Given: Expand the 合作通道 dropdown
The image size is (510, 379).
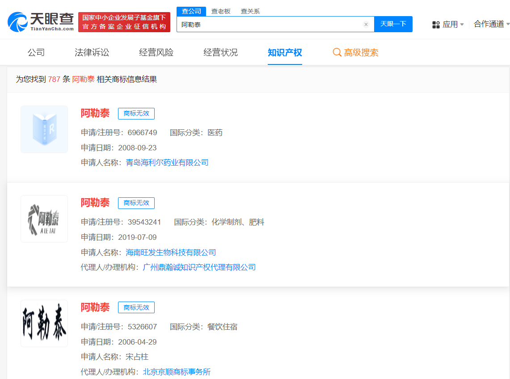Looking at the screenshot, I should (492, 24).
